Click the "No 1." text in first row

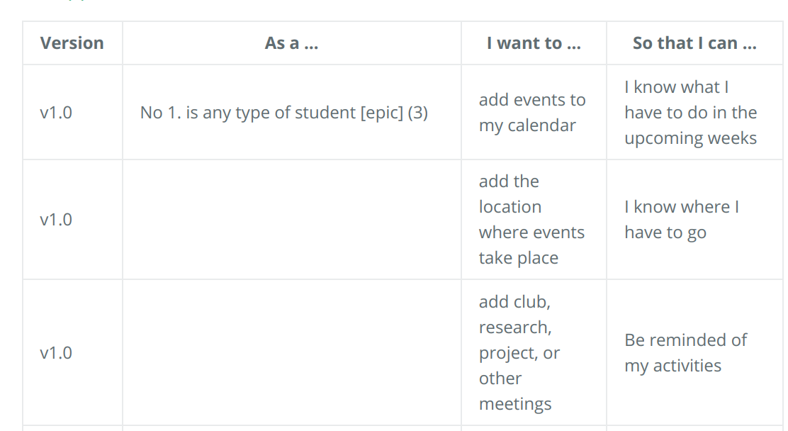tap(161, 113)
